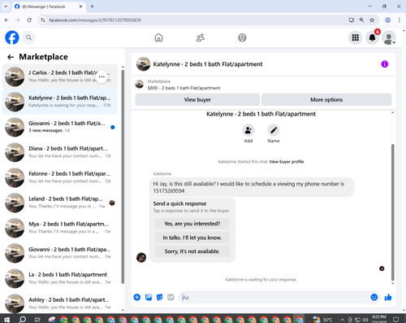Click Add people icon
Screen dimensions: 406x323
click(248, 130)
